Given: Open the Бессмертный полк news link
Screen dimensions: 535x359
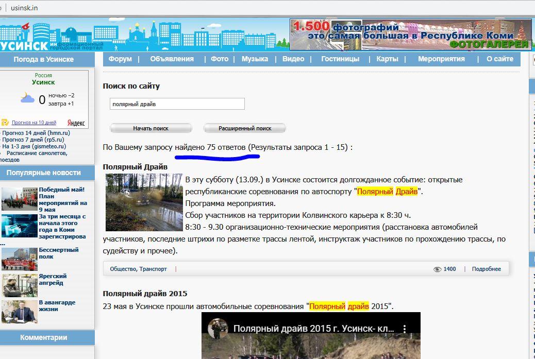Looking at the screenshot, I should 59,253.
